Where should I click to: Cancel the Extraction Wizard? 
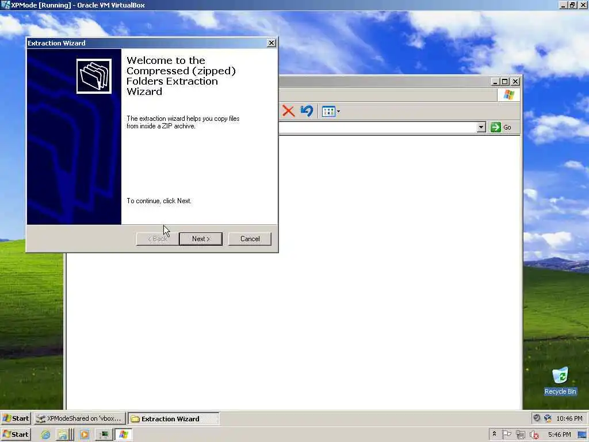(250, 239)
